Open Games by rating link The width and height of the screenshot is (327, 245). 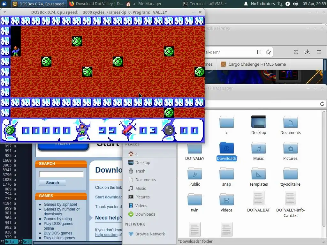click(58, 219)
